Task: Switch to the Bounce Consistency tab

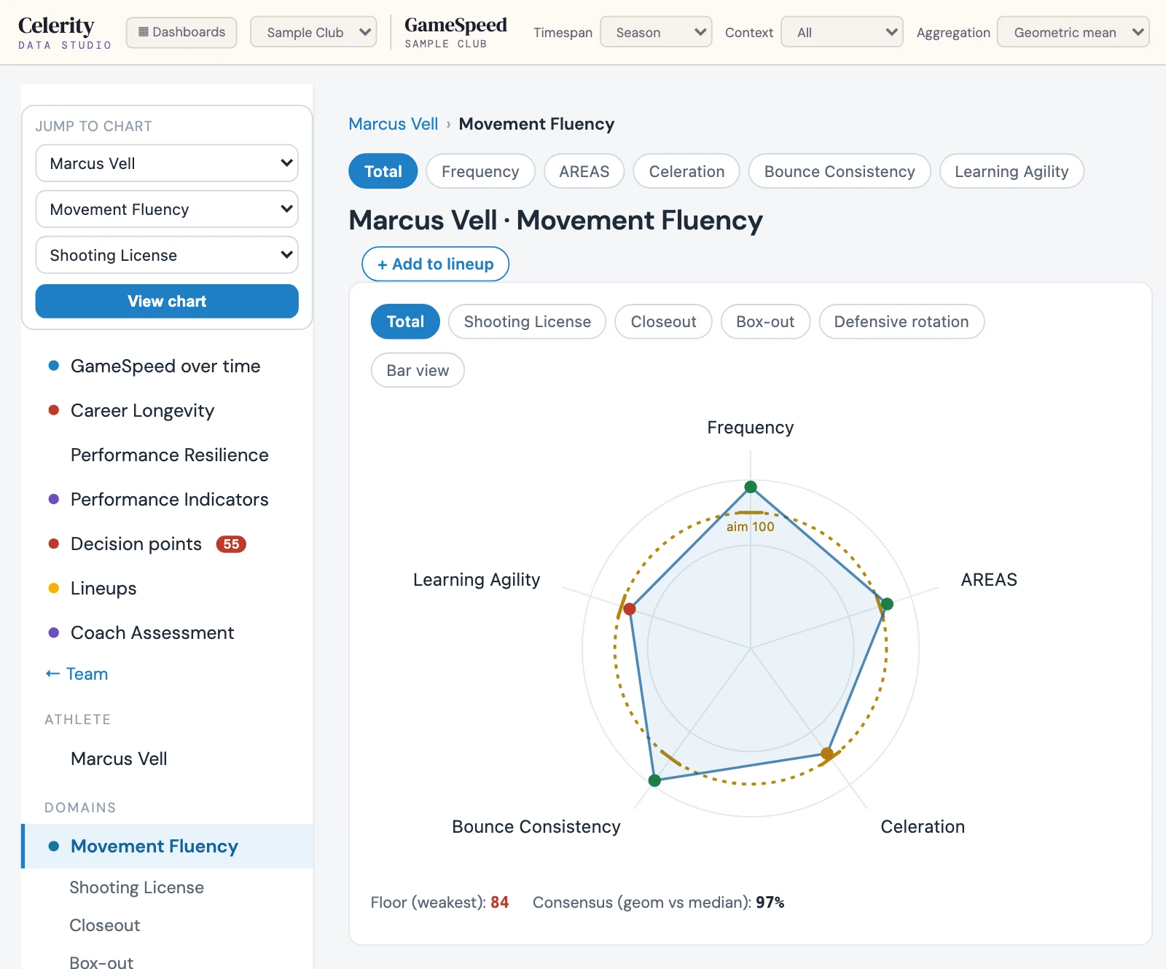Action: point(840,171)
